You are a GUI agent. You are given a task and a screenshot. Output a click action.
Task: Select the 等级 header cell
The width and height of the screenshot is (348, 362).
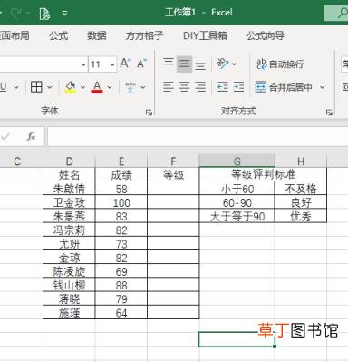tap(173, 174)
